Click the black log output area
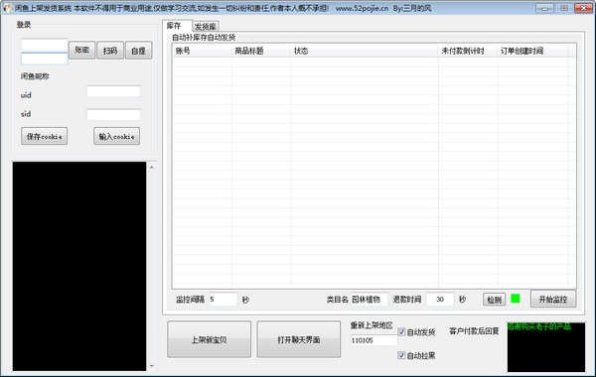The height and width of the screenshot is (377, 596). 79,266
